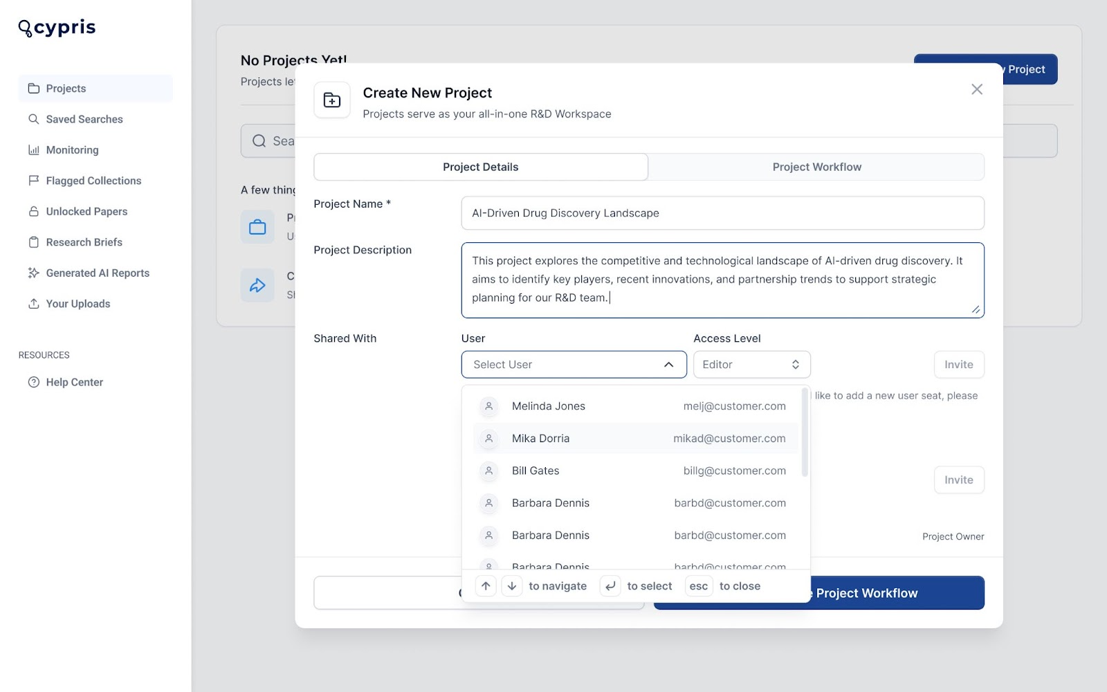Select user Mika Dorria
Viewport: 1107px width, 692px height.
coord(635,439)
